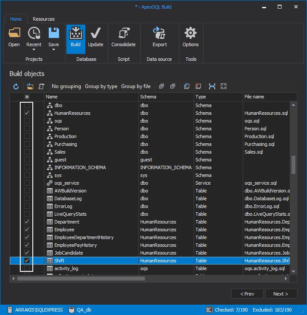Uncheck the Shift table checkbox
This screenshot has width=307, height=315.
click(x=27, y=261)
